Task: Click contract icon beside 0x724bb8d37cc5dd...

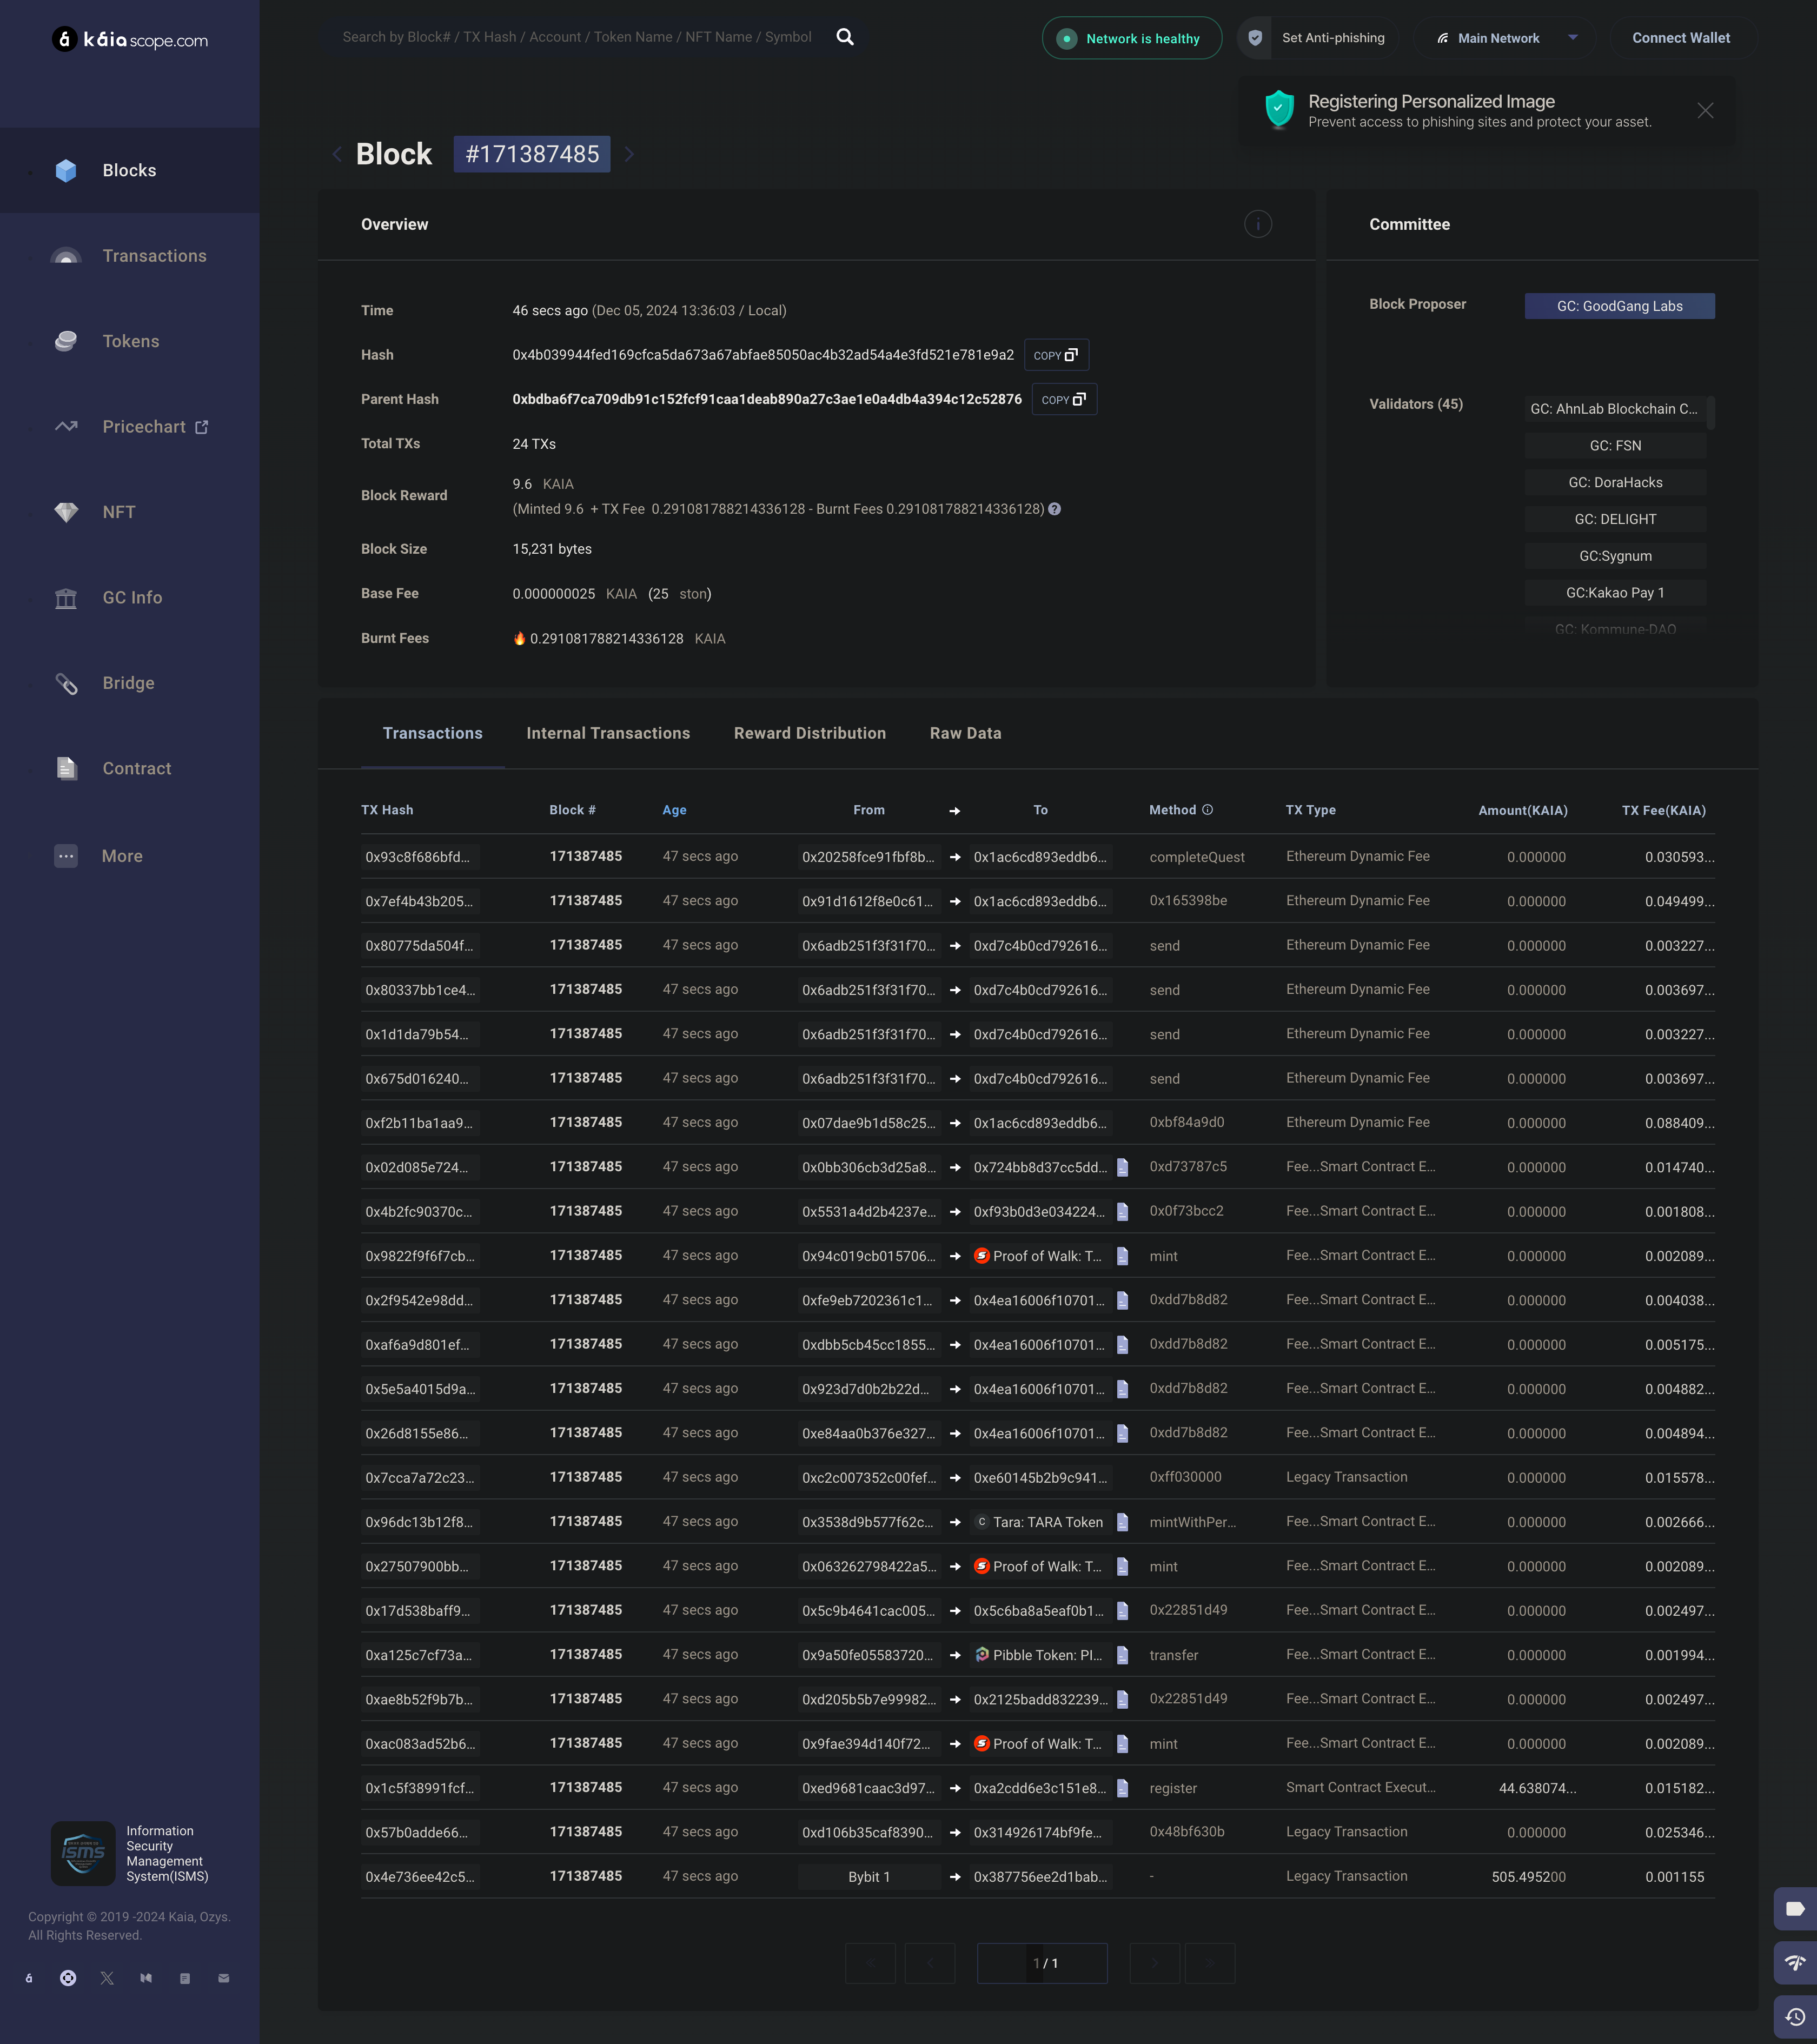Action: point(1122,1167)
